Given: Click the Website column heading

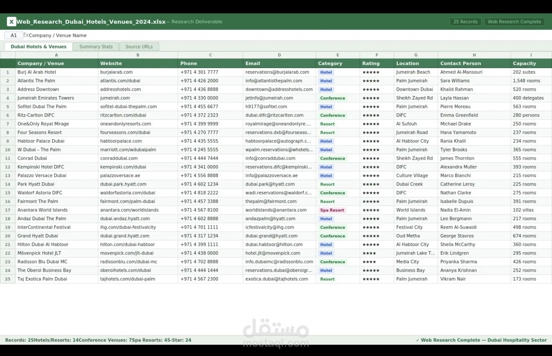Looking at the screenshot, I should click(x=138, y=64).
